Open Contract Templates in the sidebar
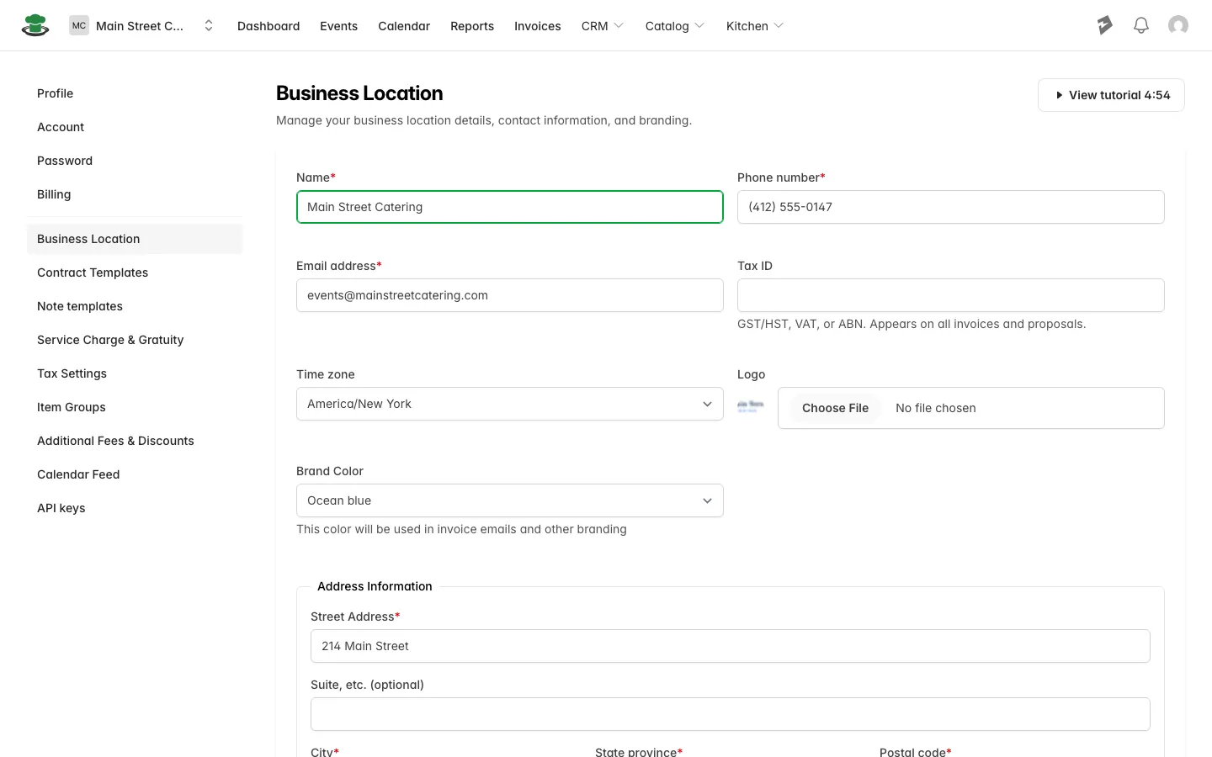The width and height of the screenshot is (1212, 757). click(135, 273)
